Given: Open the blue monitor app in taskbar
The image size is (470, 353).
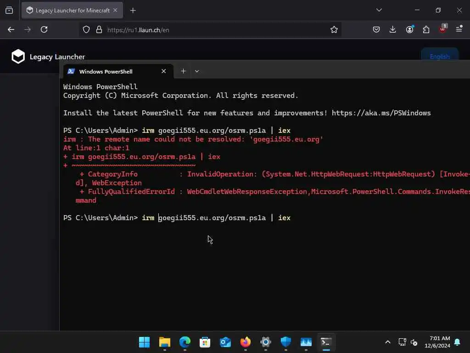Looking at the screenshot, I should (x=306, y=342).
